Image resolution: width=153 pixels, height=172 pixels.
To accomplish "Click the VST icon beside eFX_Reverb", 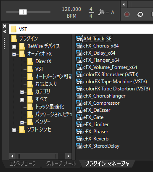I will [79, 139].
